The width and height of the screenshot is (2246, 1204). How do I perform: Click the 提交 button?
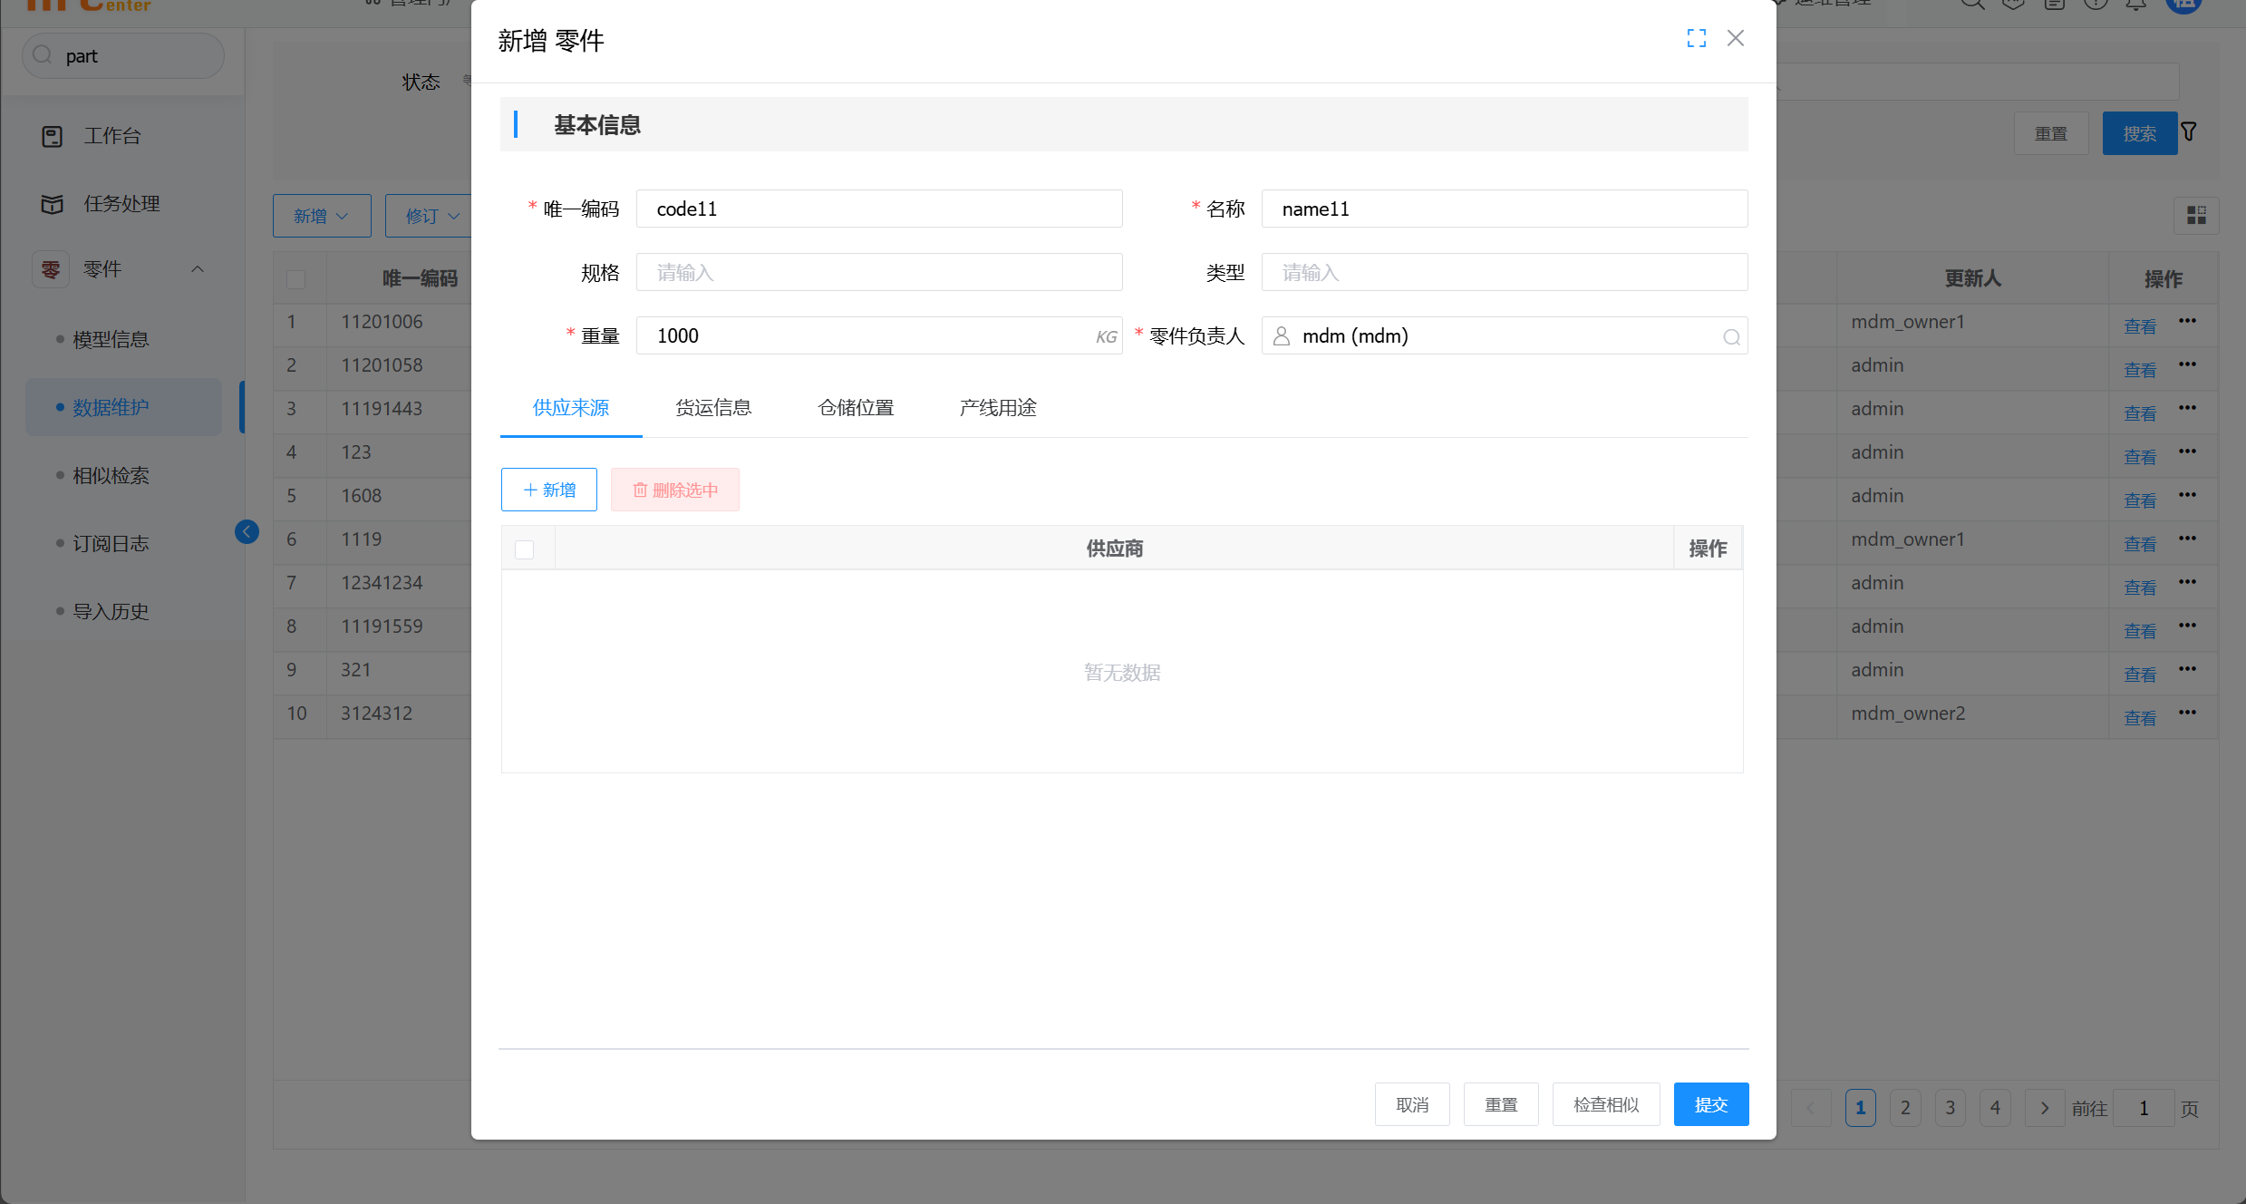(x=1710, y=1104)
